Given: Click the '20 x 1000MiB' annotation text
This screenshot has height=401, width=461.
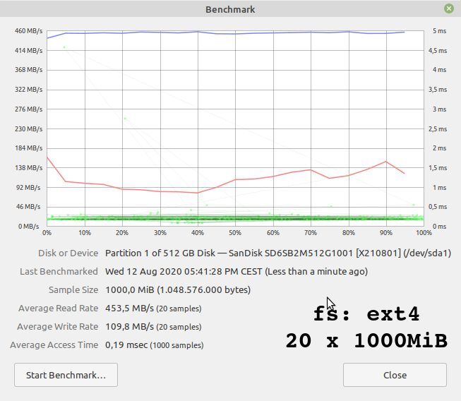Looking at the screenshot, I should [366, 340].
